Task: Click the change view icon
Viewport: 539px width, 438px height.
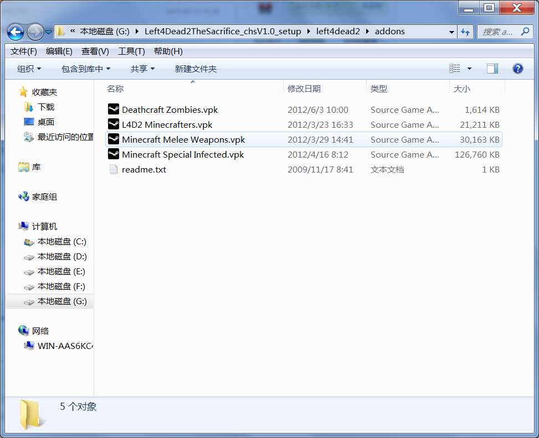Action: (x=454, y=69)
